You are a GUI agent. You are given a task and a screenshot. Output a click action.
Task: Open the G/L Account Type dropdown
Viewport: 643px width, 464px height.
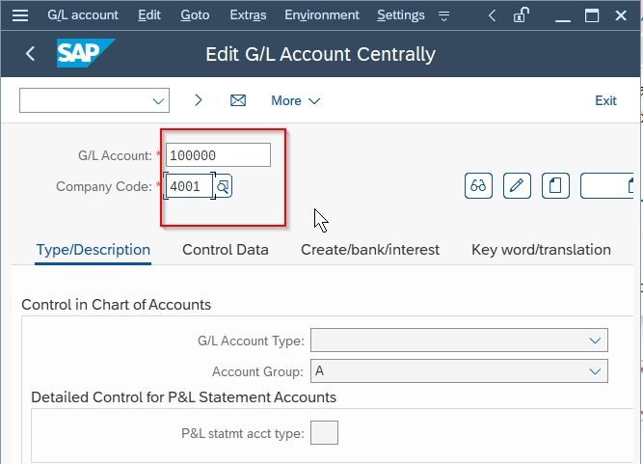pyautogui.click(x=459, y=341)
